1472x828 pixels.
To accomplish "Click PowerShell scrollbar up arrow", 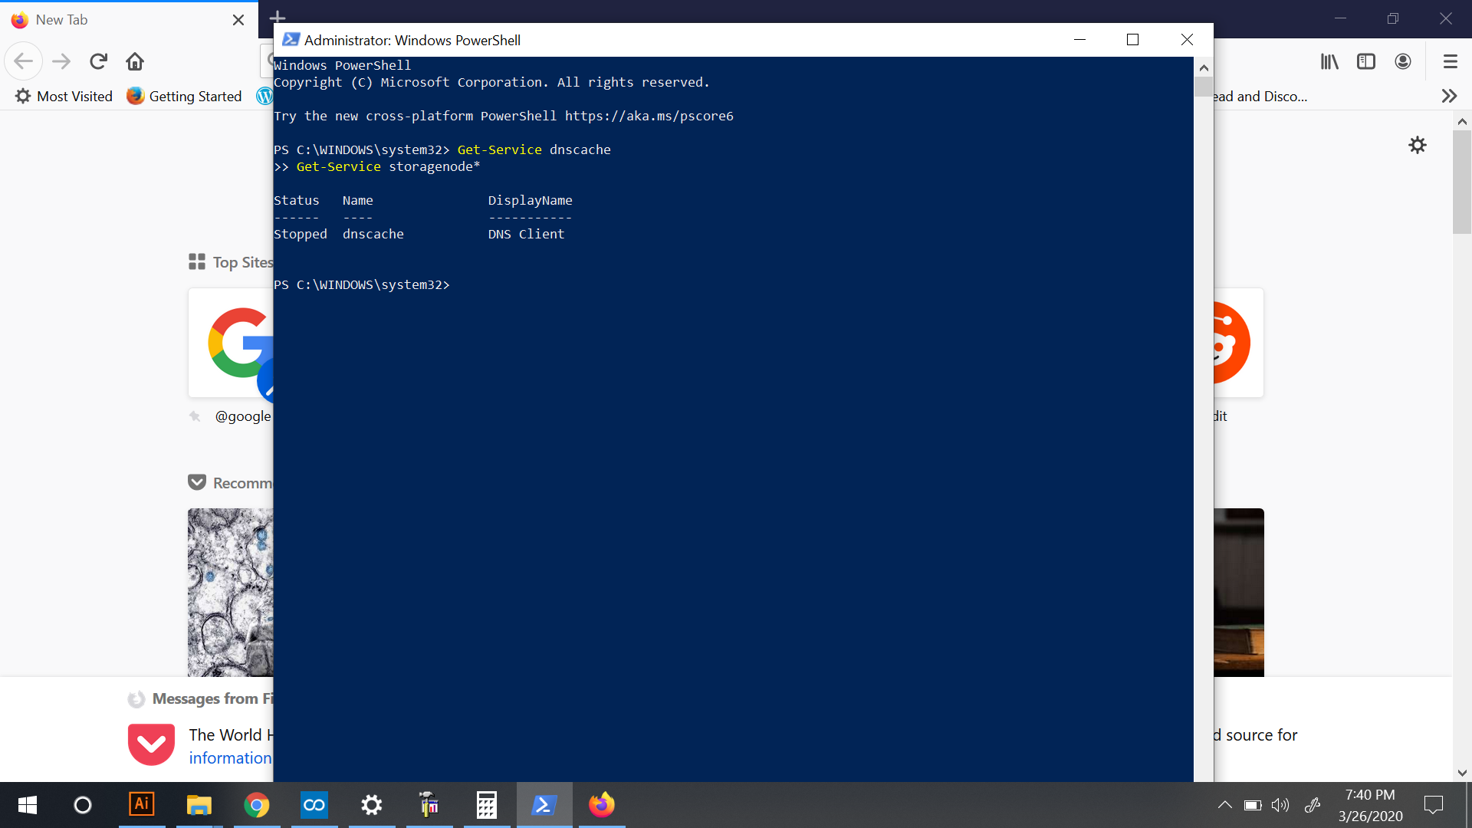I will pyautogui.click(x=1204, y=67).
